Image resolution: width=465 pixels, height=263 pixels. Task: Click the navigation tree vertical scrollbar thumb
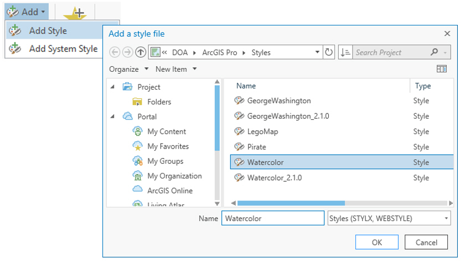pos(217,118)
